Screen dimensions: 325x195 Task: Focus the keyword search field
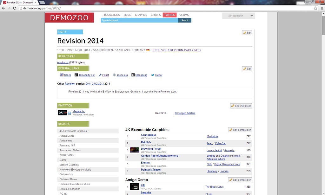[x=140, y=20]
